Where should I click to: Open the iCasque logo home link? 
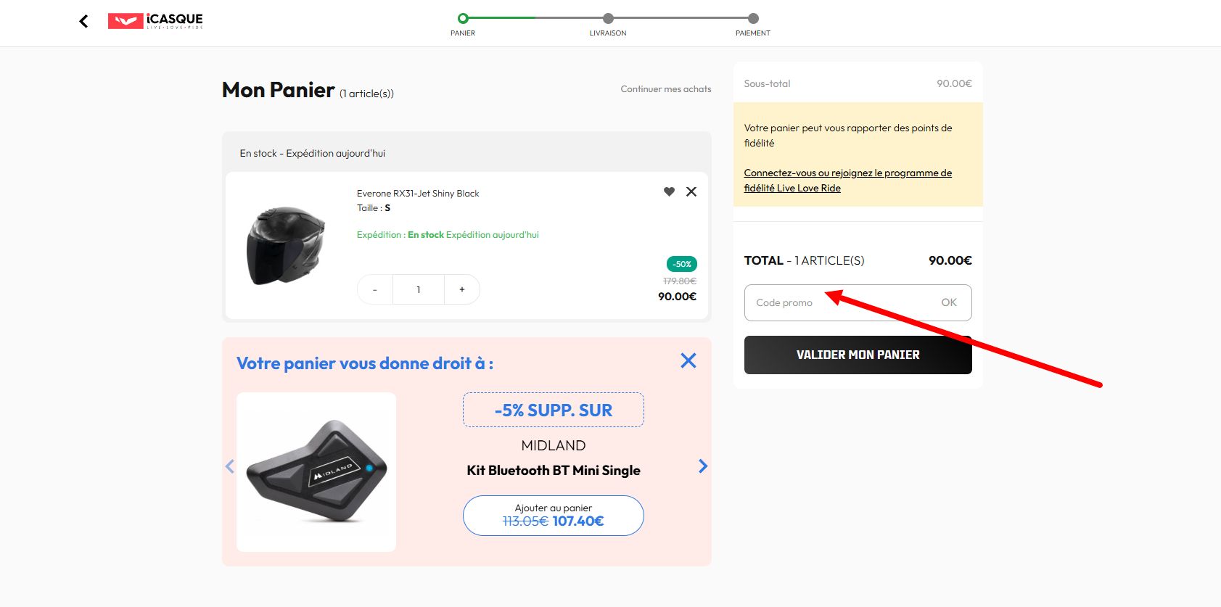[155, 21]
